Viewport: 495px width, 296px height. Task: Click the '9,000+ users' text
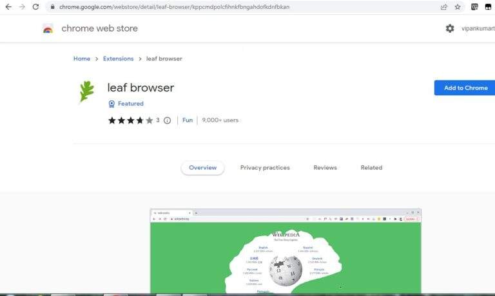220,120
